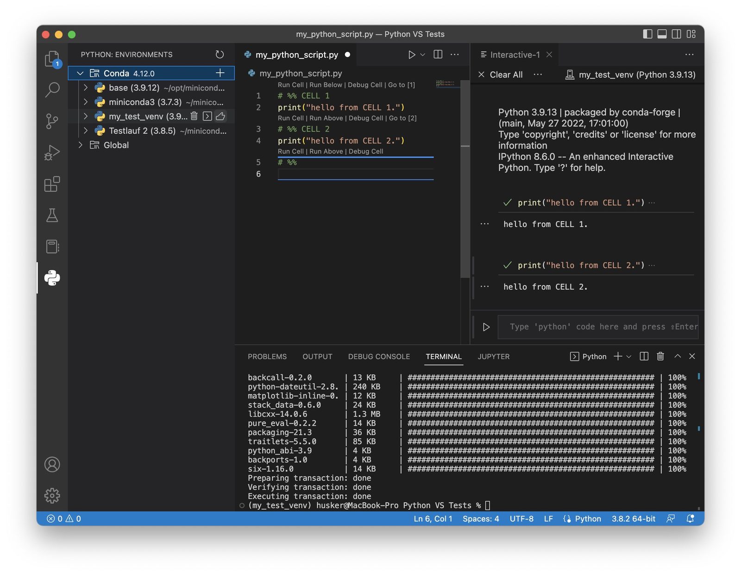Click Run Above on the third cell
Screen dimensions: 741x574
326,151
